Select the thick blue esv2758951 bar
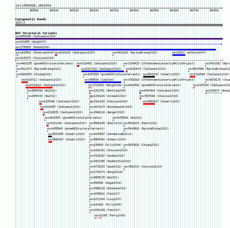 pyautogui.click(x=116, y=50)
